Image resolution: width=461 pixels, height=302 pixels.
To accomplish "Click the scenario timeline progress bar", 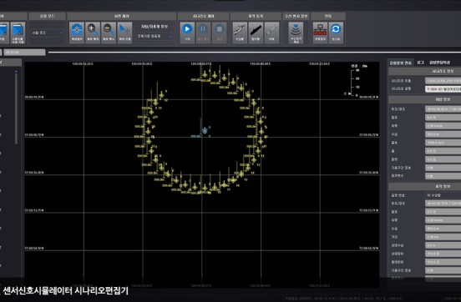I will click(x=255, y=53).
